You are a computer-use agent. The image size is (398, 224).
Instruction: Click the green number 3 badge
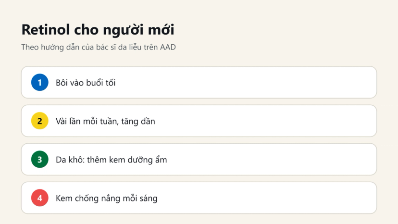point(40,160)
